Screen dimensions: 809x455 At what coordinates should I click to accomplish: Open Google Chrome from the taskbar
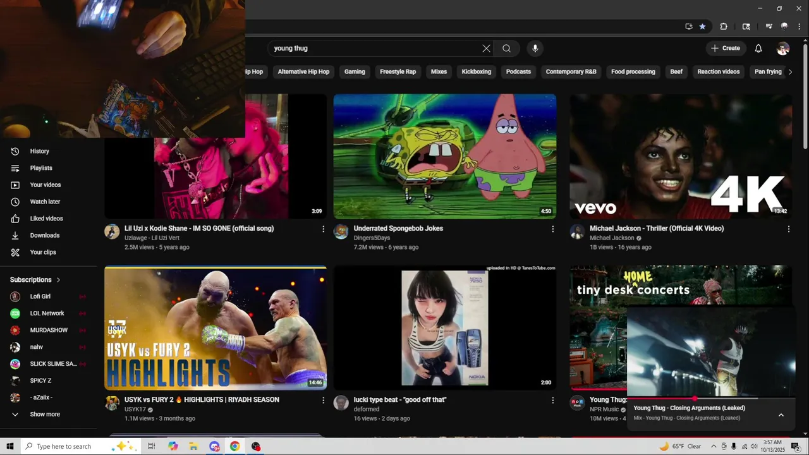coord(234,446)
